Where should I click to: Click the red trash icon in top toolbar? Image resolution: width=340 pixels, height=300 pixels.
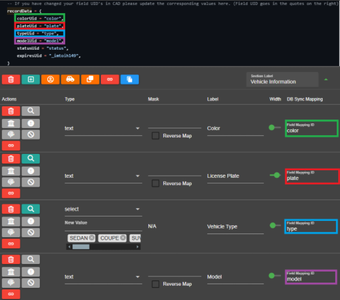pos(11,80)
